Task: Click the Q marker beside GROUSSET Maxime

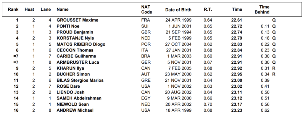Action: tap(274, 20)
